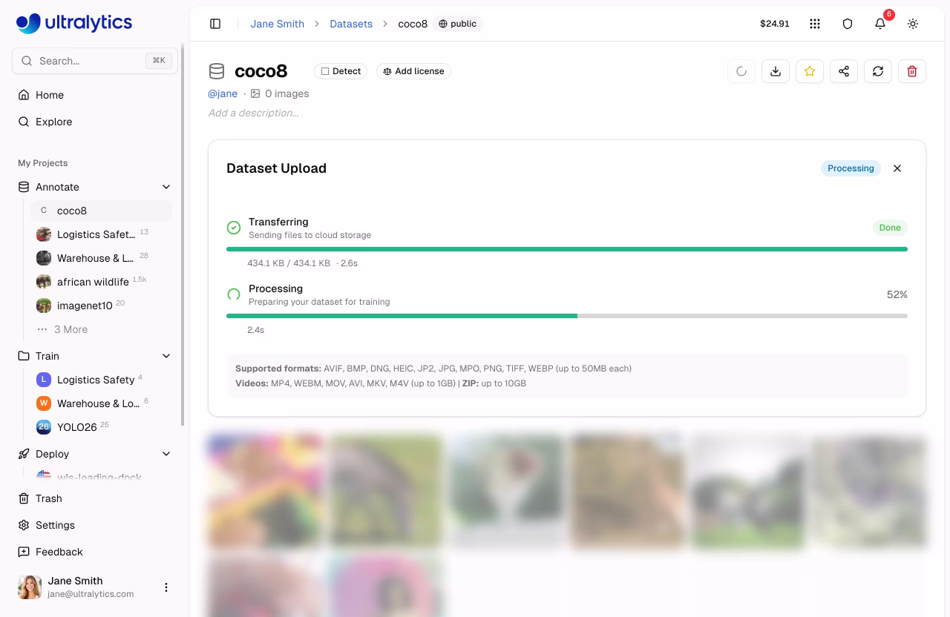
Task: Delete dataset with red trash icon
Action: [912, 71]
